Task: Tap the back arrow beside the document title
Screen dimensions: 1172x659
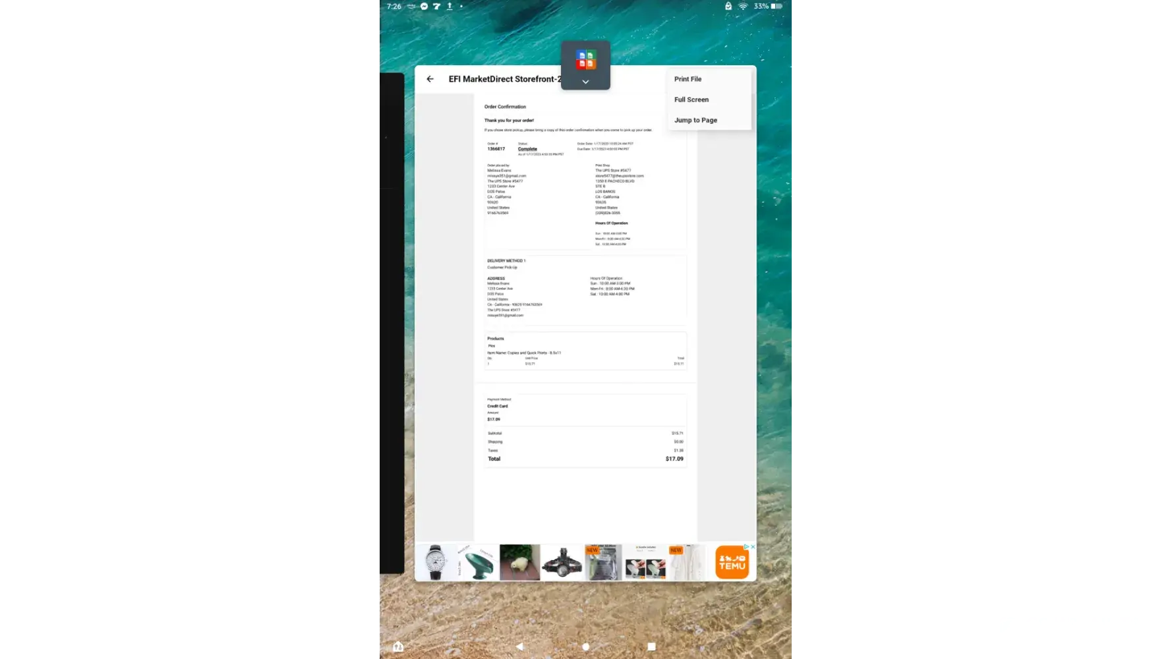Action: click(x=430, y=79)
